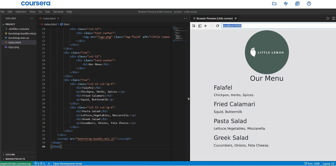The image size is (336, 166).
Task: Open Explorer panel more actions (ellipsis)
Action: (32, 18)
